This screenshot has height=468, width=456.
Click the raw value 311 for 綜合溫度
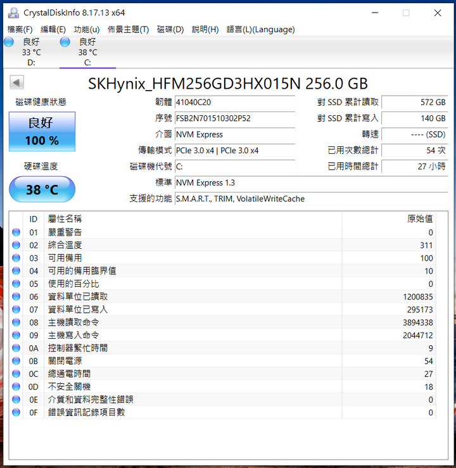(x=426, y=245)
